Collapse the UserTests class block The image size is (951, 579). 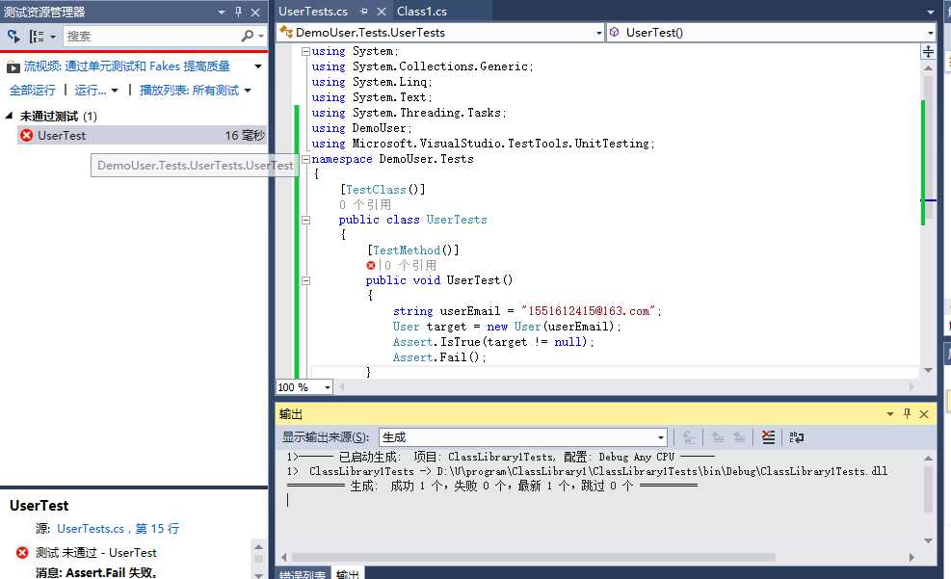tap(305, 220)
